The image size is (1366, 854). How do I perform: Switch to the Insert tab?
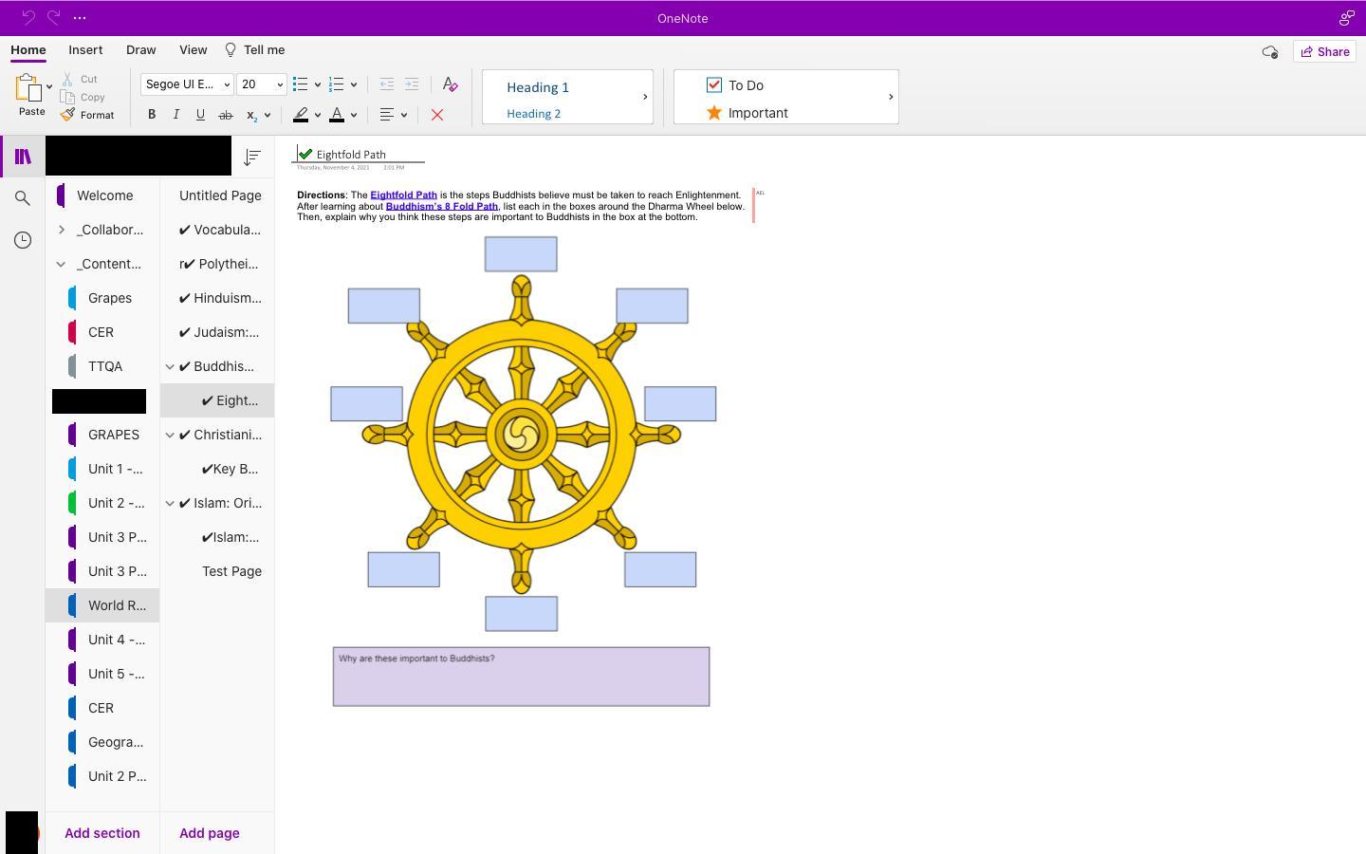(x=85, y=50)
